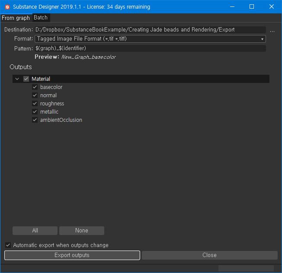Select the basecolor label text
Viewport: 282px width, 273px height.
pos(51,87)
